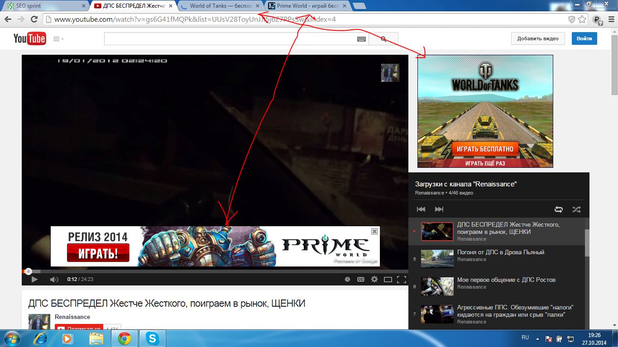Click the Action Center flag icon

548,338
